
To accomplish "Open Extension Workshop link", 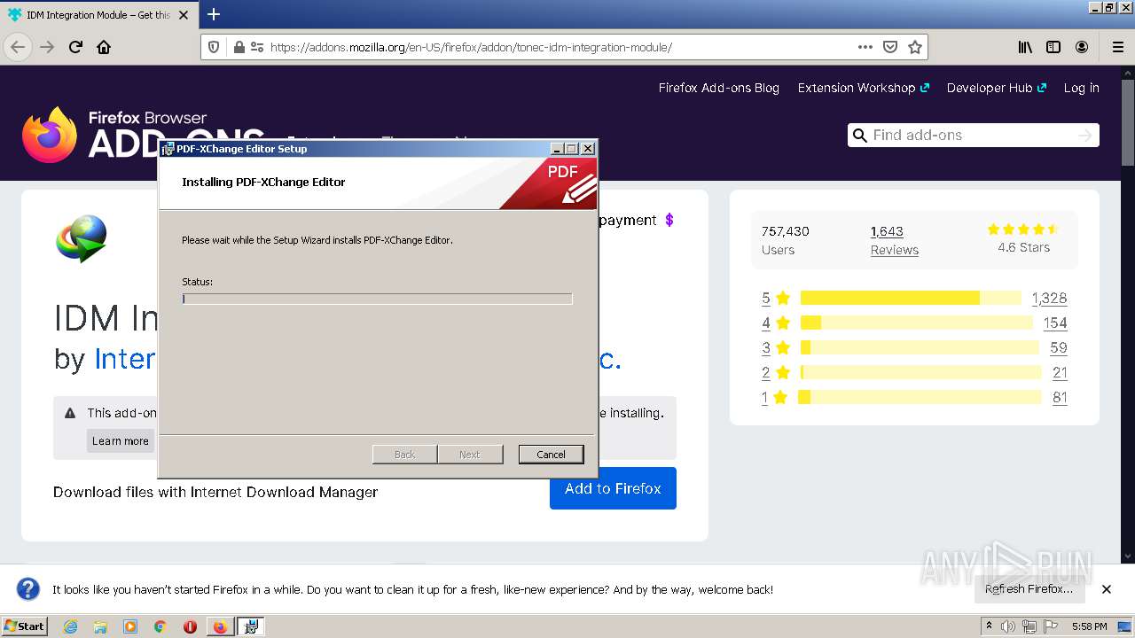I will [x=863, y=88].
